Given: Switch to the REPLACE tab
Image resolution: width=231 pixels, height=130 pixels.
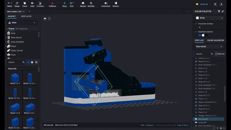Looking at the screenshot, I should click(26, 16).
